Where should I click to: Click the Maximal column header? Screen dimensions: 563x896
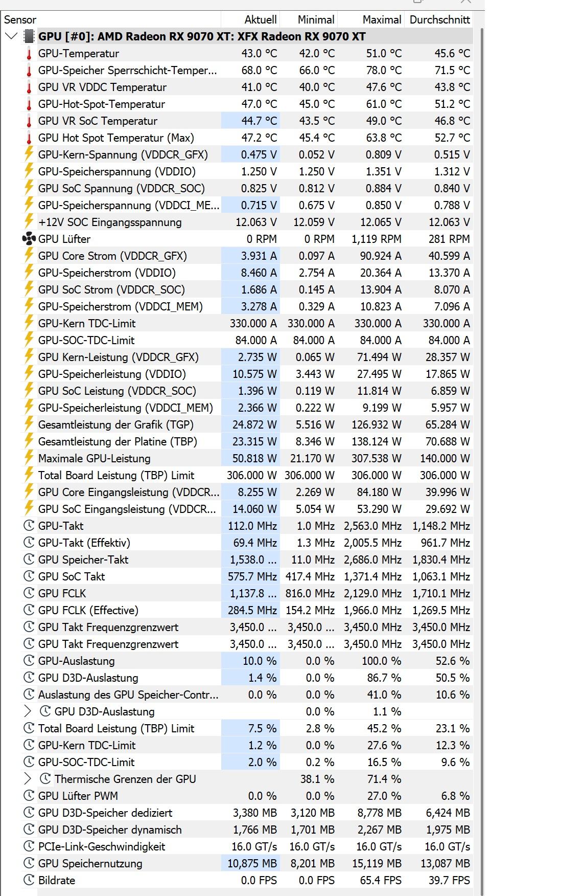[x=382, y=19]
